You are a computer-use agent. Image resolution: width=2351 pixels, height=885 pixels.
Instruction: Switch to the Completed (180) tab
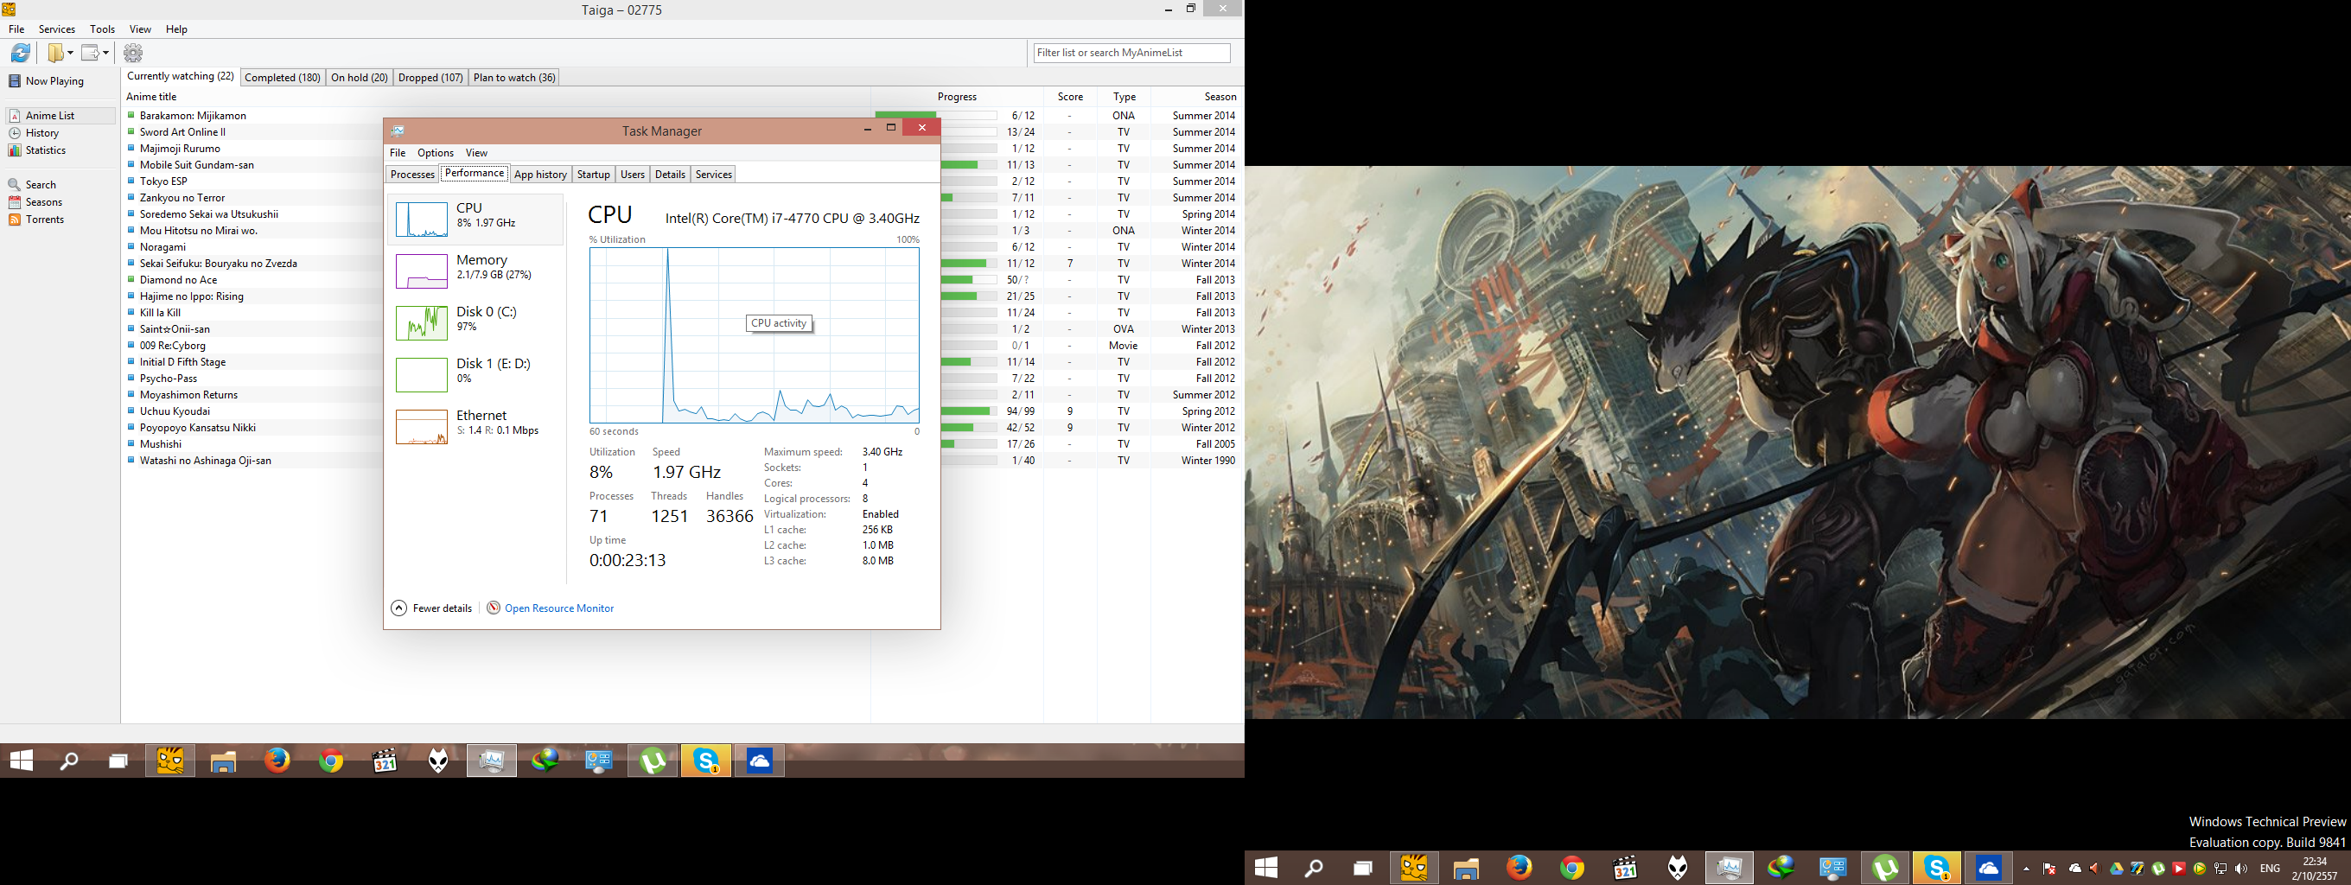[x=283, y=78]
